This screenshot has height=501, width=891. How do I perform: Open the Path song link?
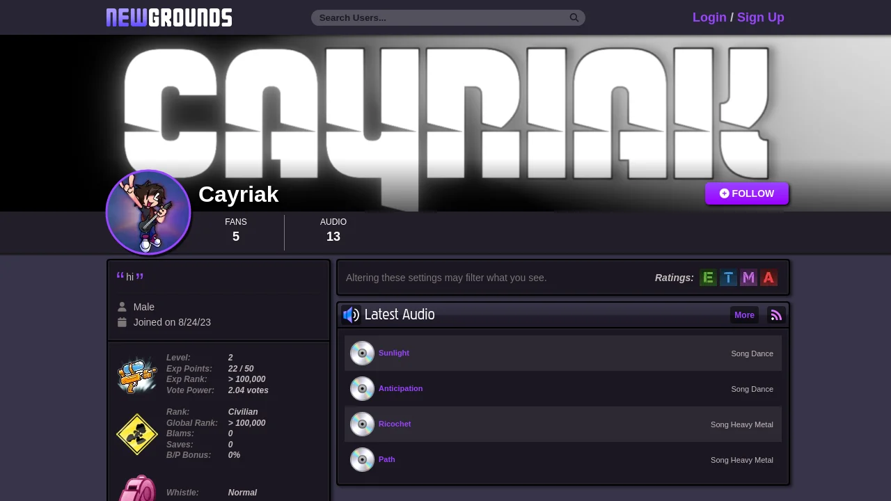pos(387,459)
